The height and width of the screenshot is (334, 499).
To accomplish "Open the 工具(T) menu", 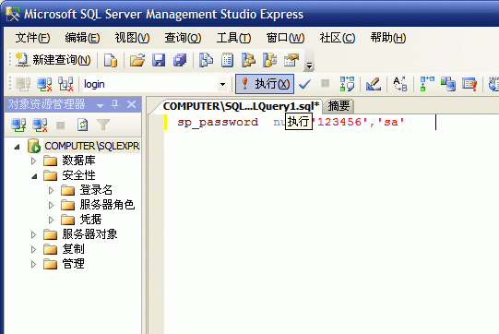I will tap(233, 38).
